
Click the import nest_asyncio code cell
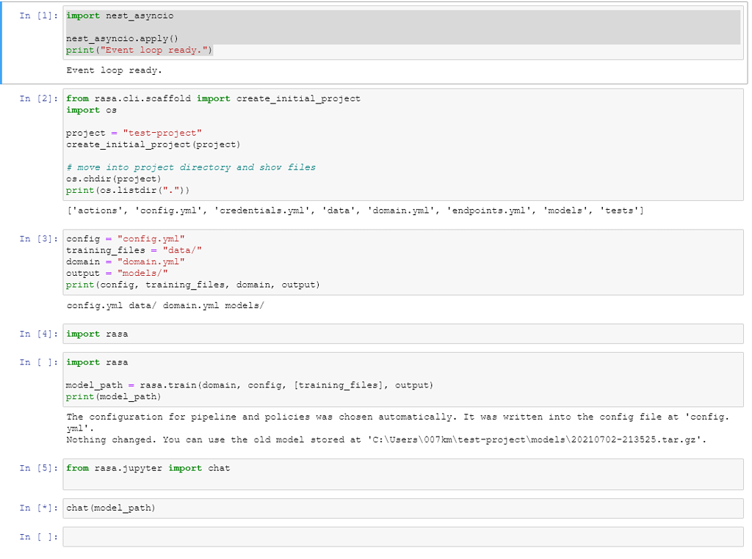[402, 32]
